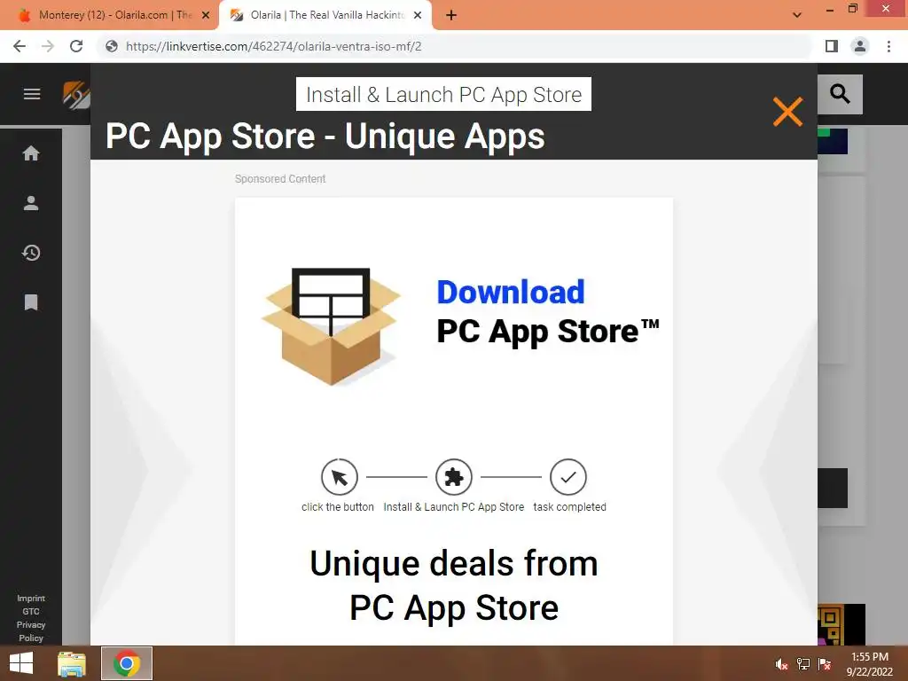Click the Linkvertise logo icon
Screen dimensions: 908x681
76,95
